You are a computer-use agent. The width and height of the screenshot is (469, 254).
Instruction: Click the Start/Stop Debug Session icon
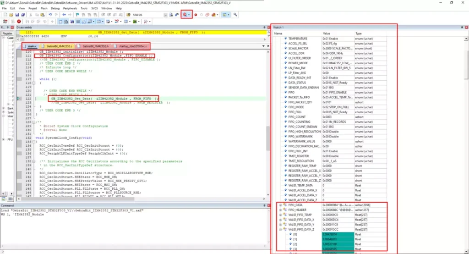[x=185, y=15]
